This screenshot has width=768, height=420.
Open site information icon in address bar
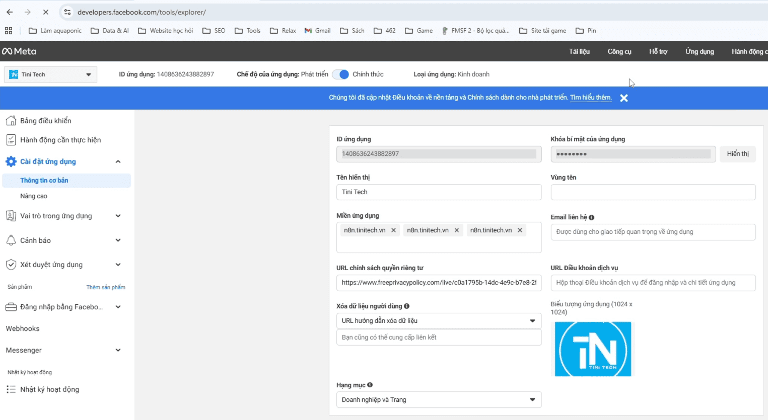pyautogui.click(x=67, y=12)
